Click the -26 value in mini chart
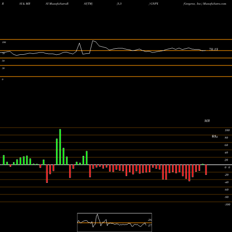Viewport: 232px width, 232px height. tap(149, 220)
